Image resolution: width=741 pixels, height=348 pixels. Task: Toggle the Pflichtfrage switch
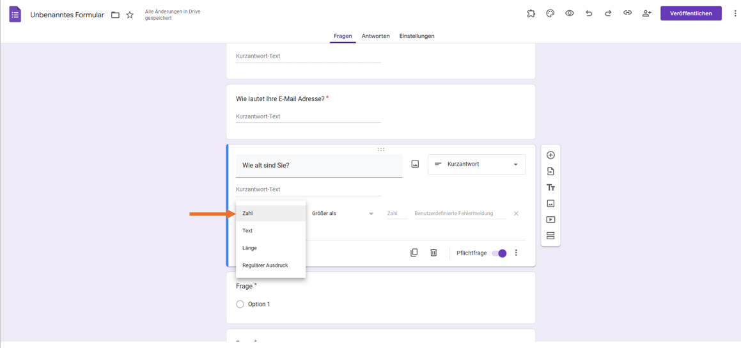499,253
